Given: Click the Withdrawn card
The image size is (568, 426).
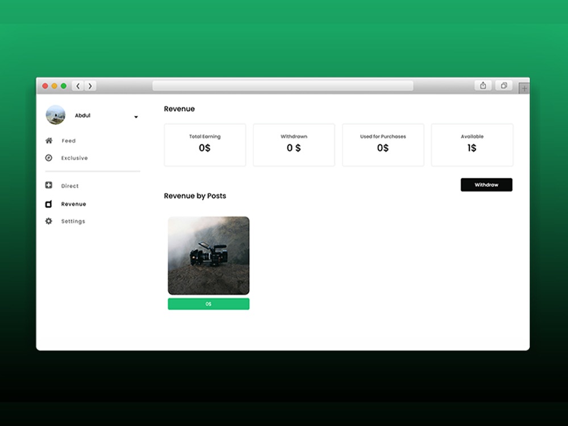Looking at the screenshot, I should tap(294, 145).
